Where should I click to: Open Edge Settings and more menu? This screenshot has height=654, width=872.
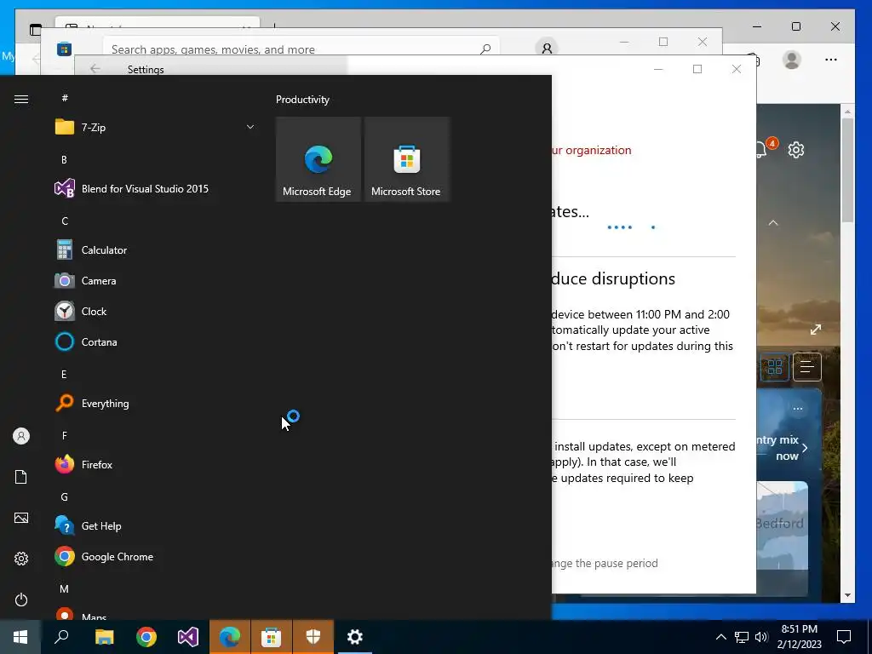click(831, 60)
